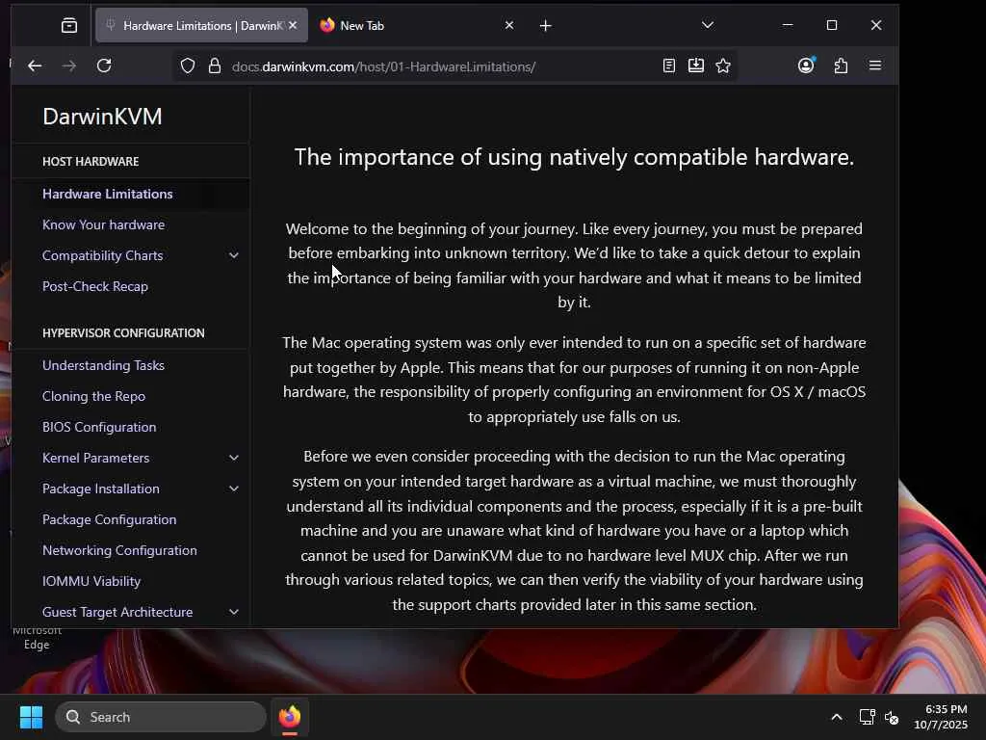This screenshot has width=986, height=740.
Task: Open the Windows Start menu
Action: pos(31,717)
